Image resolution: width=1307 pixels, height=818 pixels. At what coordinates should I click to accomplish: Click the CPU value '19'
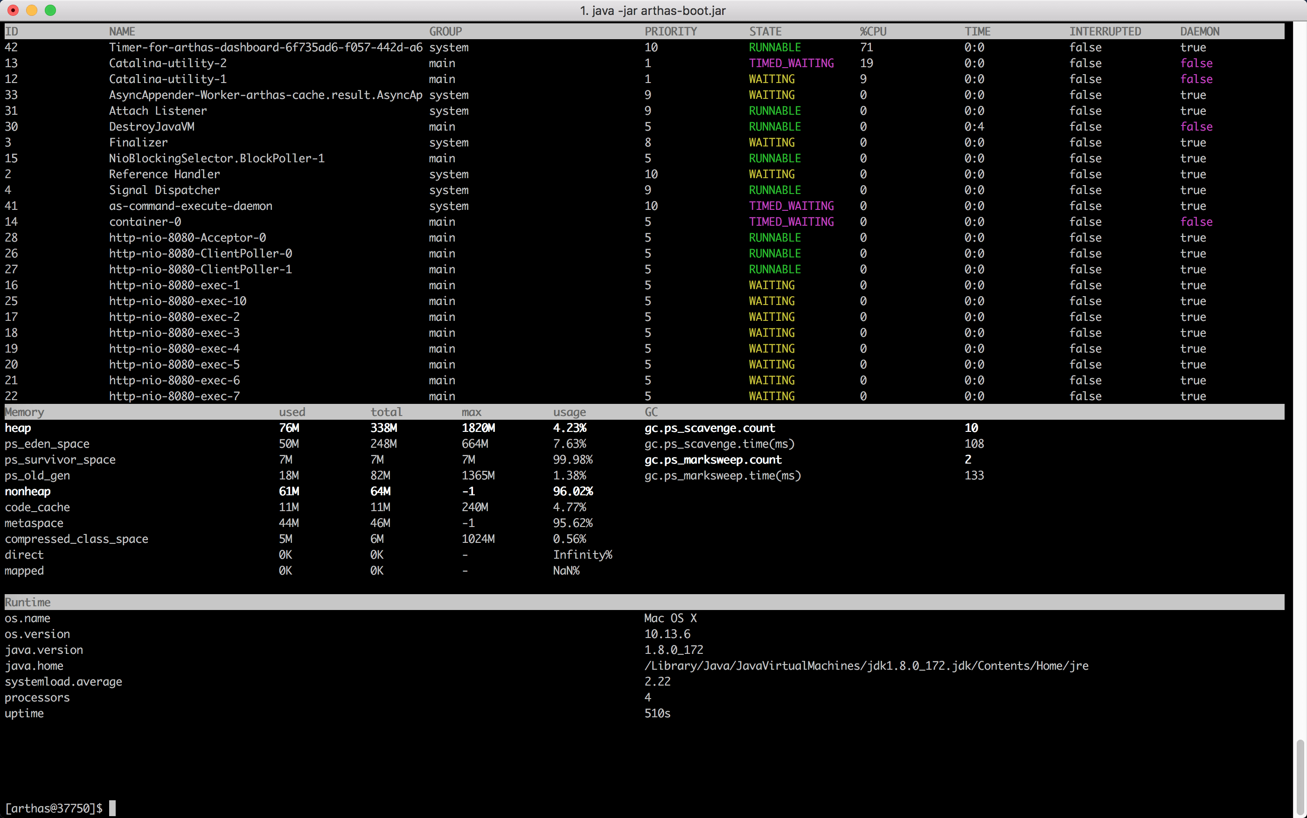(x=866, y=63)
